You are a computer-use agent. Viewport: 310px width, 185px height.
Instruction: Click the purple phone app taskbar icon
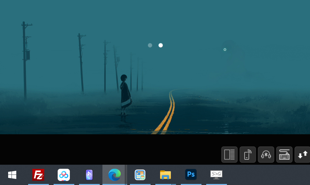(x=89, y=175)
